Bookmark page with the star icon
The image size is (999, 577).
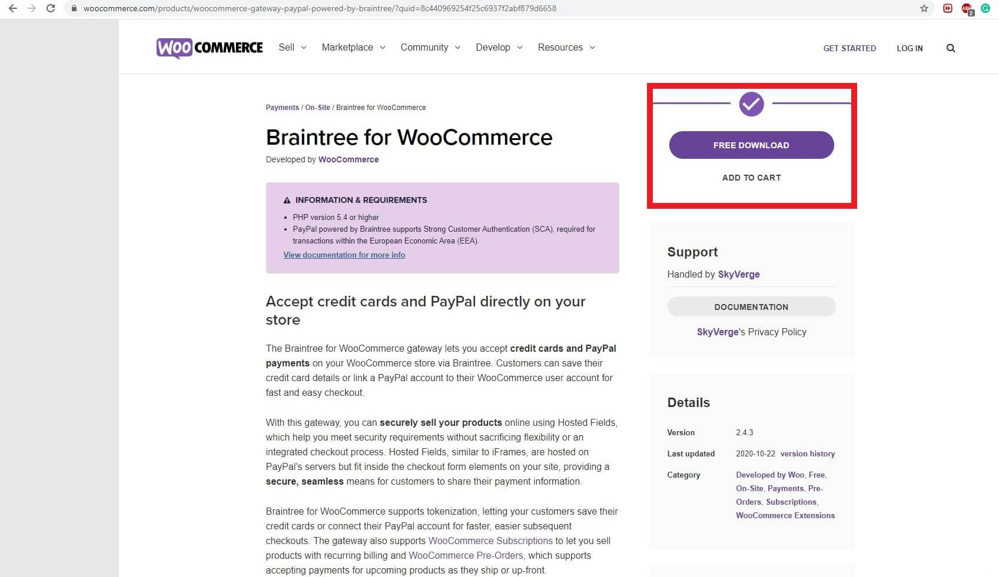click(x=924, y=8)
